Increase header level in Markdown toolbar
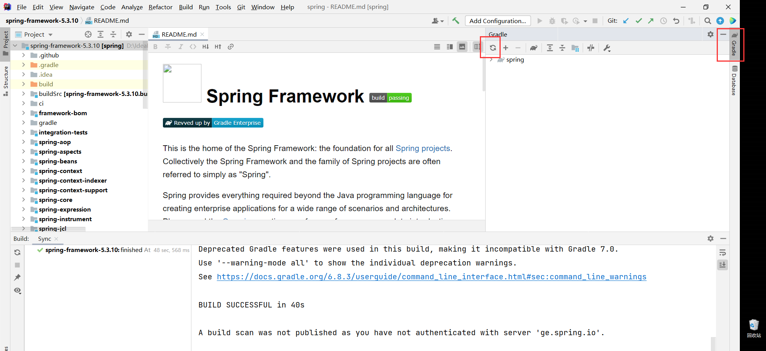The width and height of the screenshot is (766, 351). point(218,47)
